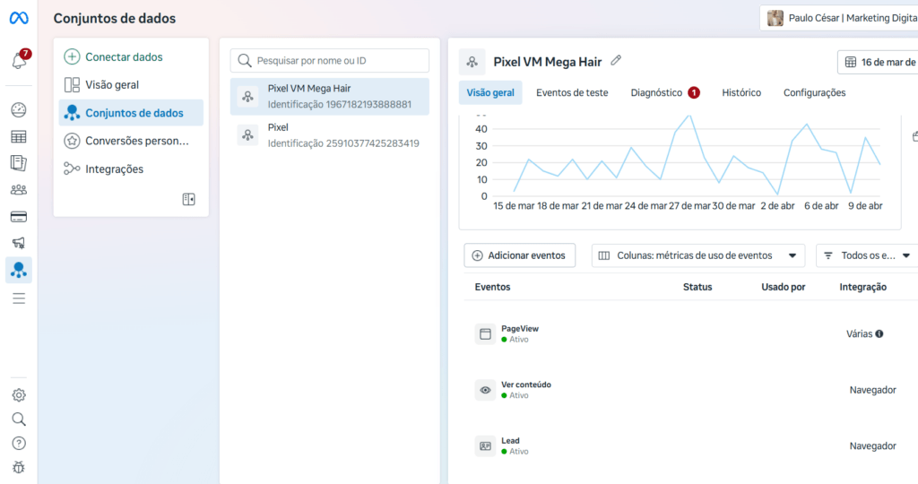Open the date range picker 16 de mar
Screen dimensions: 918x484
[x=879, y=62]
